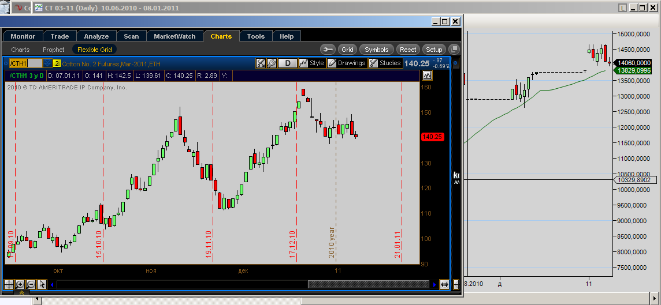Click the yellow number 2 link badge

57,63
